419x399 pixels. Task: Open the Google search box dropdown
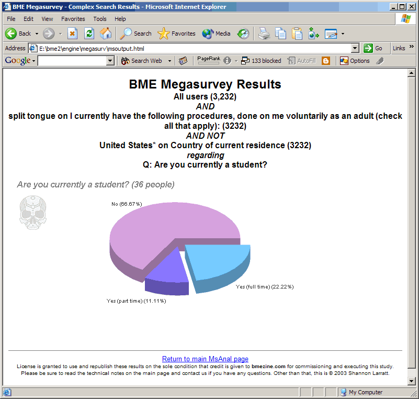110,61
